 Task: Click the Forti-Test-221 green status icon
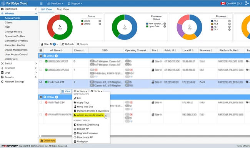(46, 82)
